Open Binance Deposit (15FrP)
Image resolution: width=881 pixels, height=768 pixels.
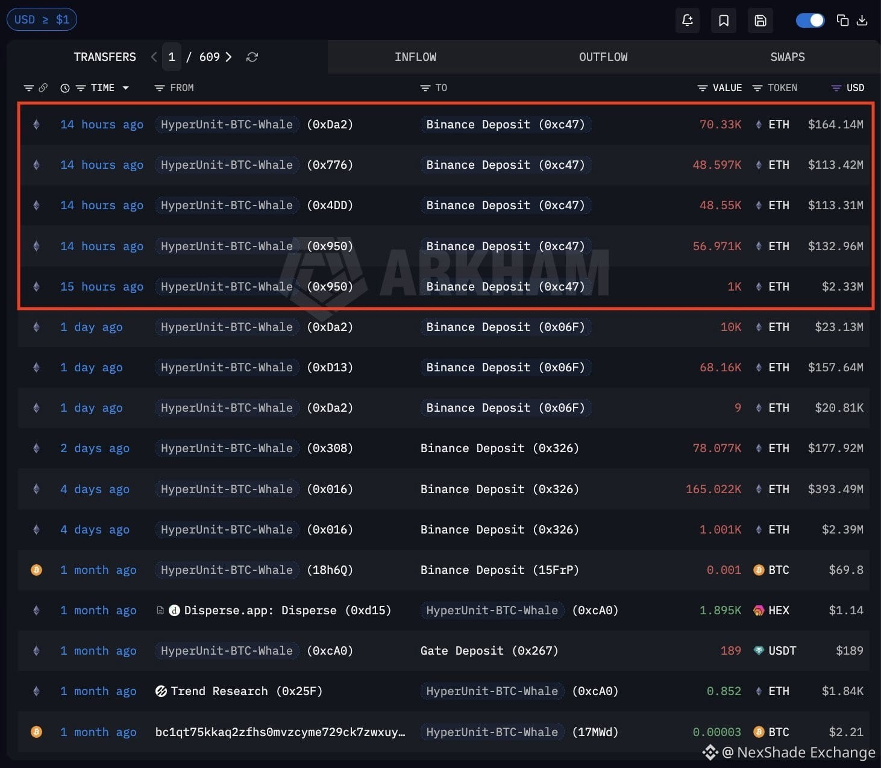click(500, 570)
